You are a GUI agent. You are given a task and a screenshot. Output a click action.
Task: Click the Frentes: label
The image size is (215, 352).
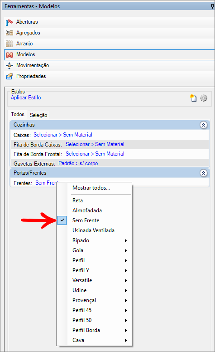pos(23,183)
